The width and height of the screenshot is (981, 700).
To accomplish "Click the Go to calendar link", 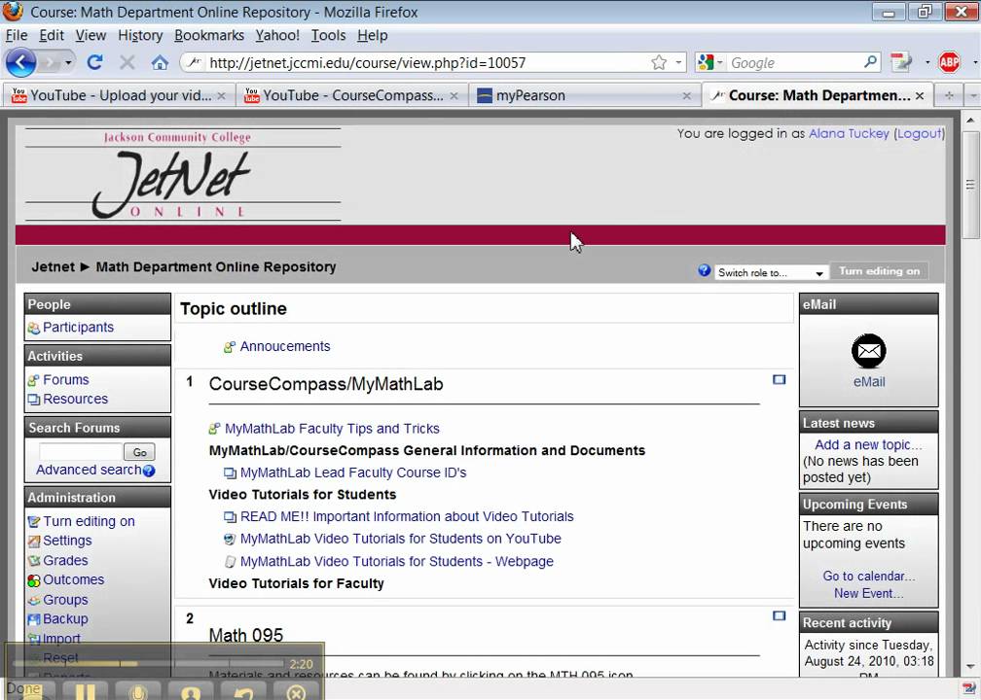I will pos(868,577).
